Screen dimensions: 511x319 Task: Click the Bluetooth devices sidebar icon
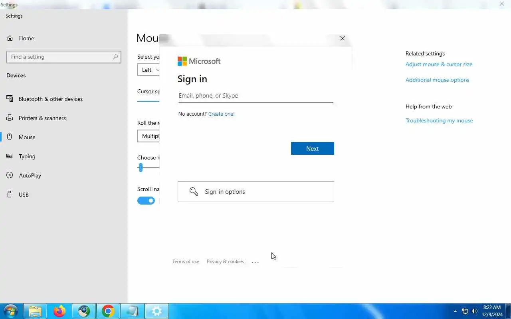point(10,99)
